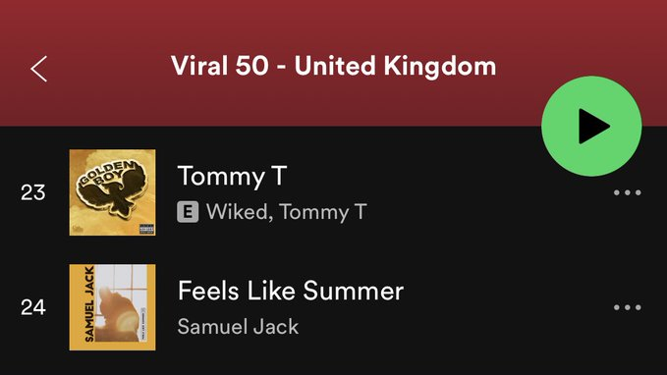The width and height of the screenshot is (667, 375).
Task: Click chart position number 24
Action: tap(33, 307)
